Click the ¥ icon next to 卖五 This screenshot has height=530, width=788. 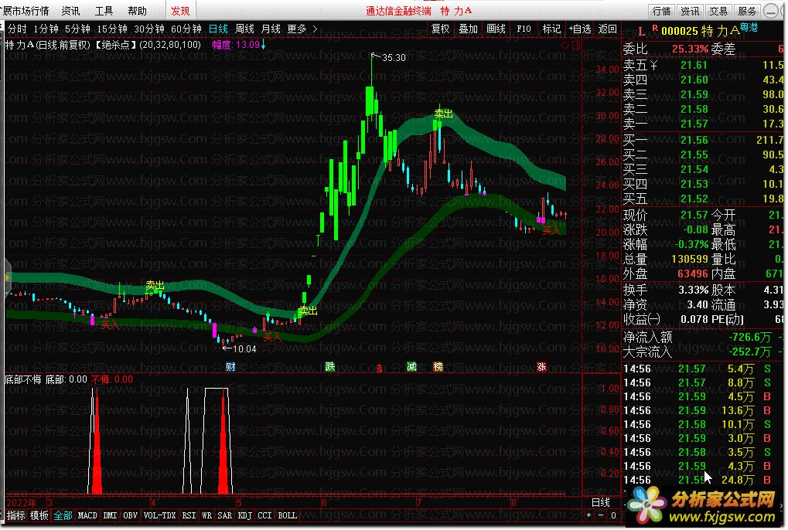click(x=653, y=65)
